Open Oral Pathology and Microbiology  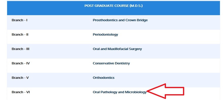pos(120,92)
